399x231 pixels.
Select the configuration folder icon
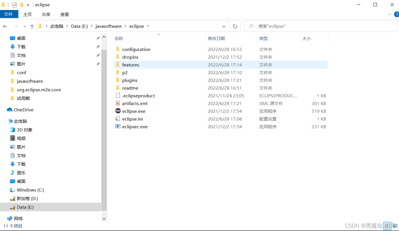pos(118,49)
